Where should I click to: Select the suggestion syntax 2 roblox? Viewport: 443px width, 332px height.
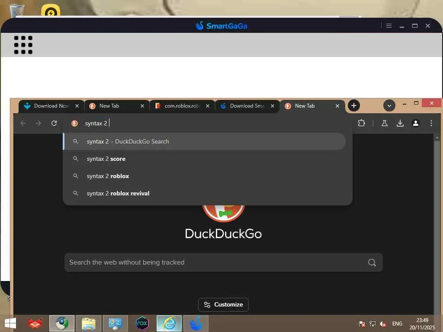coord(204,176)
